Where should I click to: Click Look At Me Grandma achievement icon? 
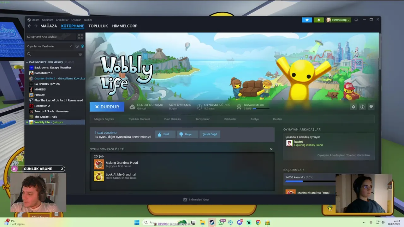coord(99,176)
